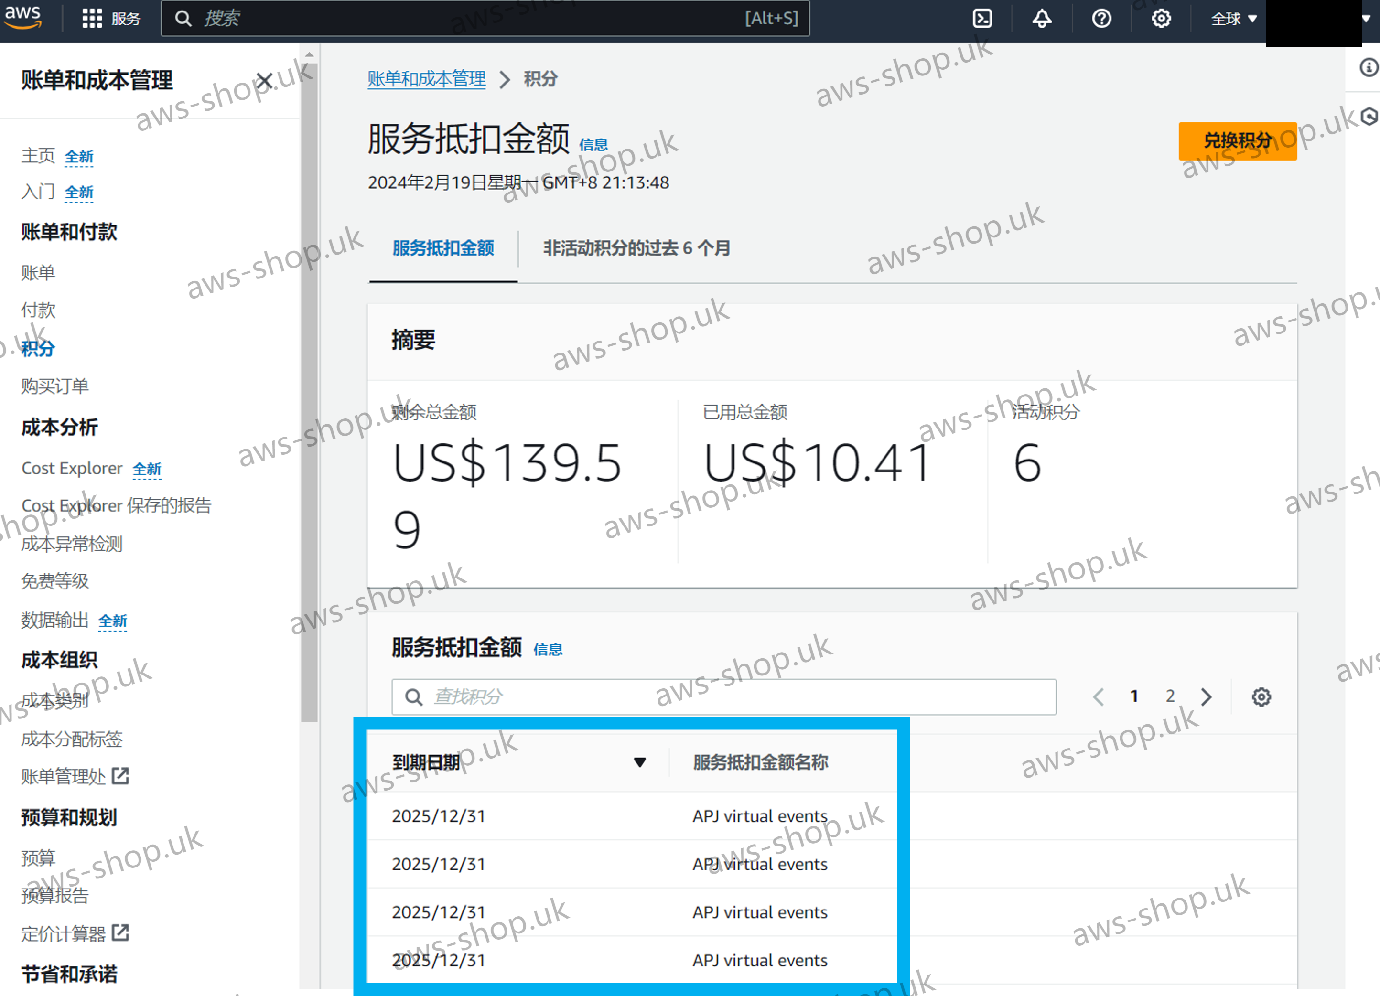Expand the global region dropdown
Viewport: 1380px width, 996px height.
tap(1233, 18)
